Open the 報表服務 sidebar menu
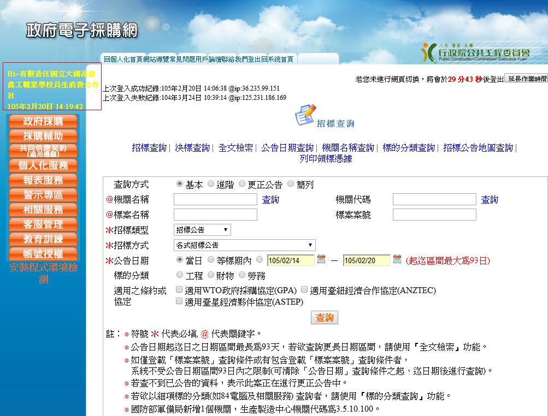548x416 pixels. point(43,180)
